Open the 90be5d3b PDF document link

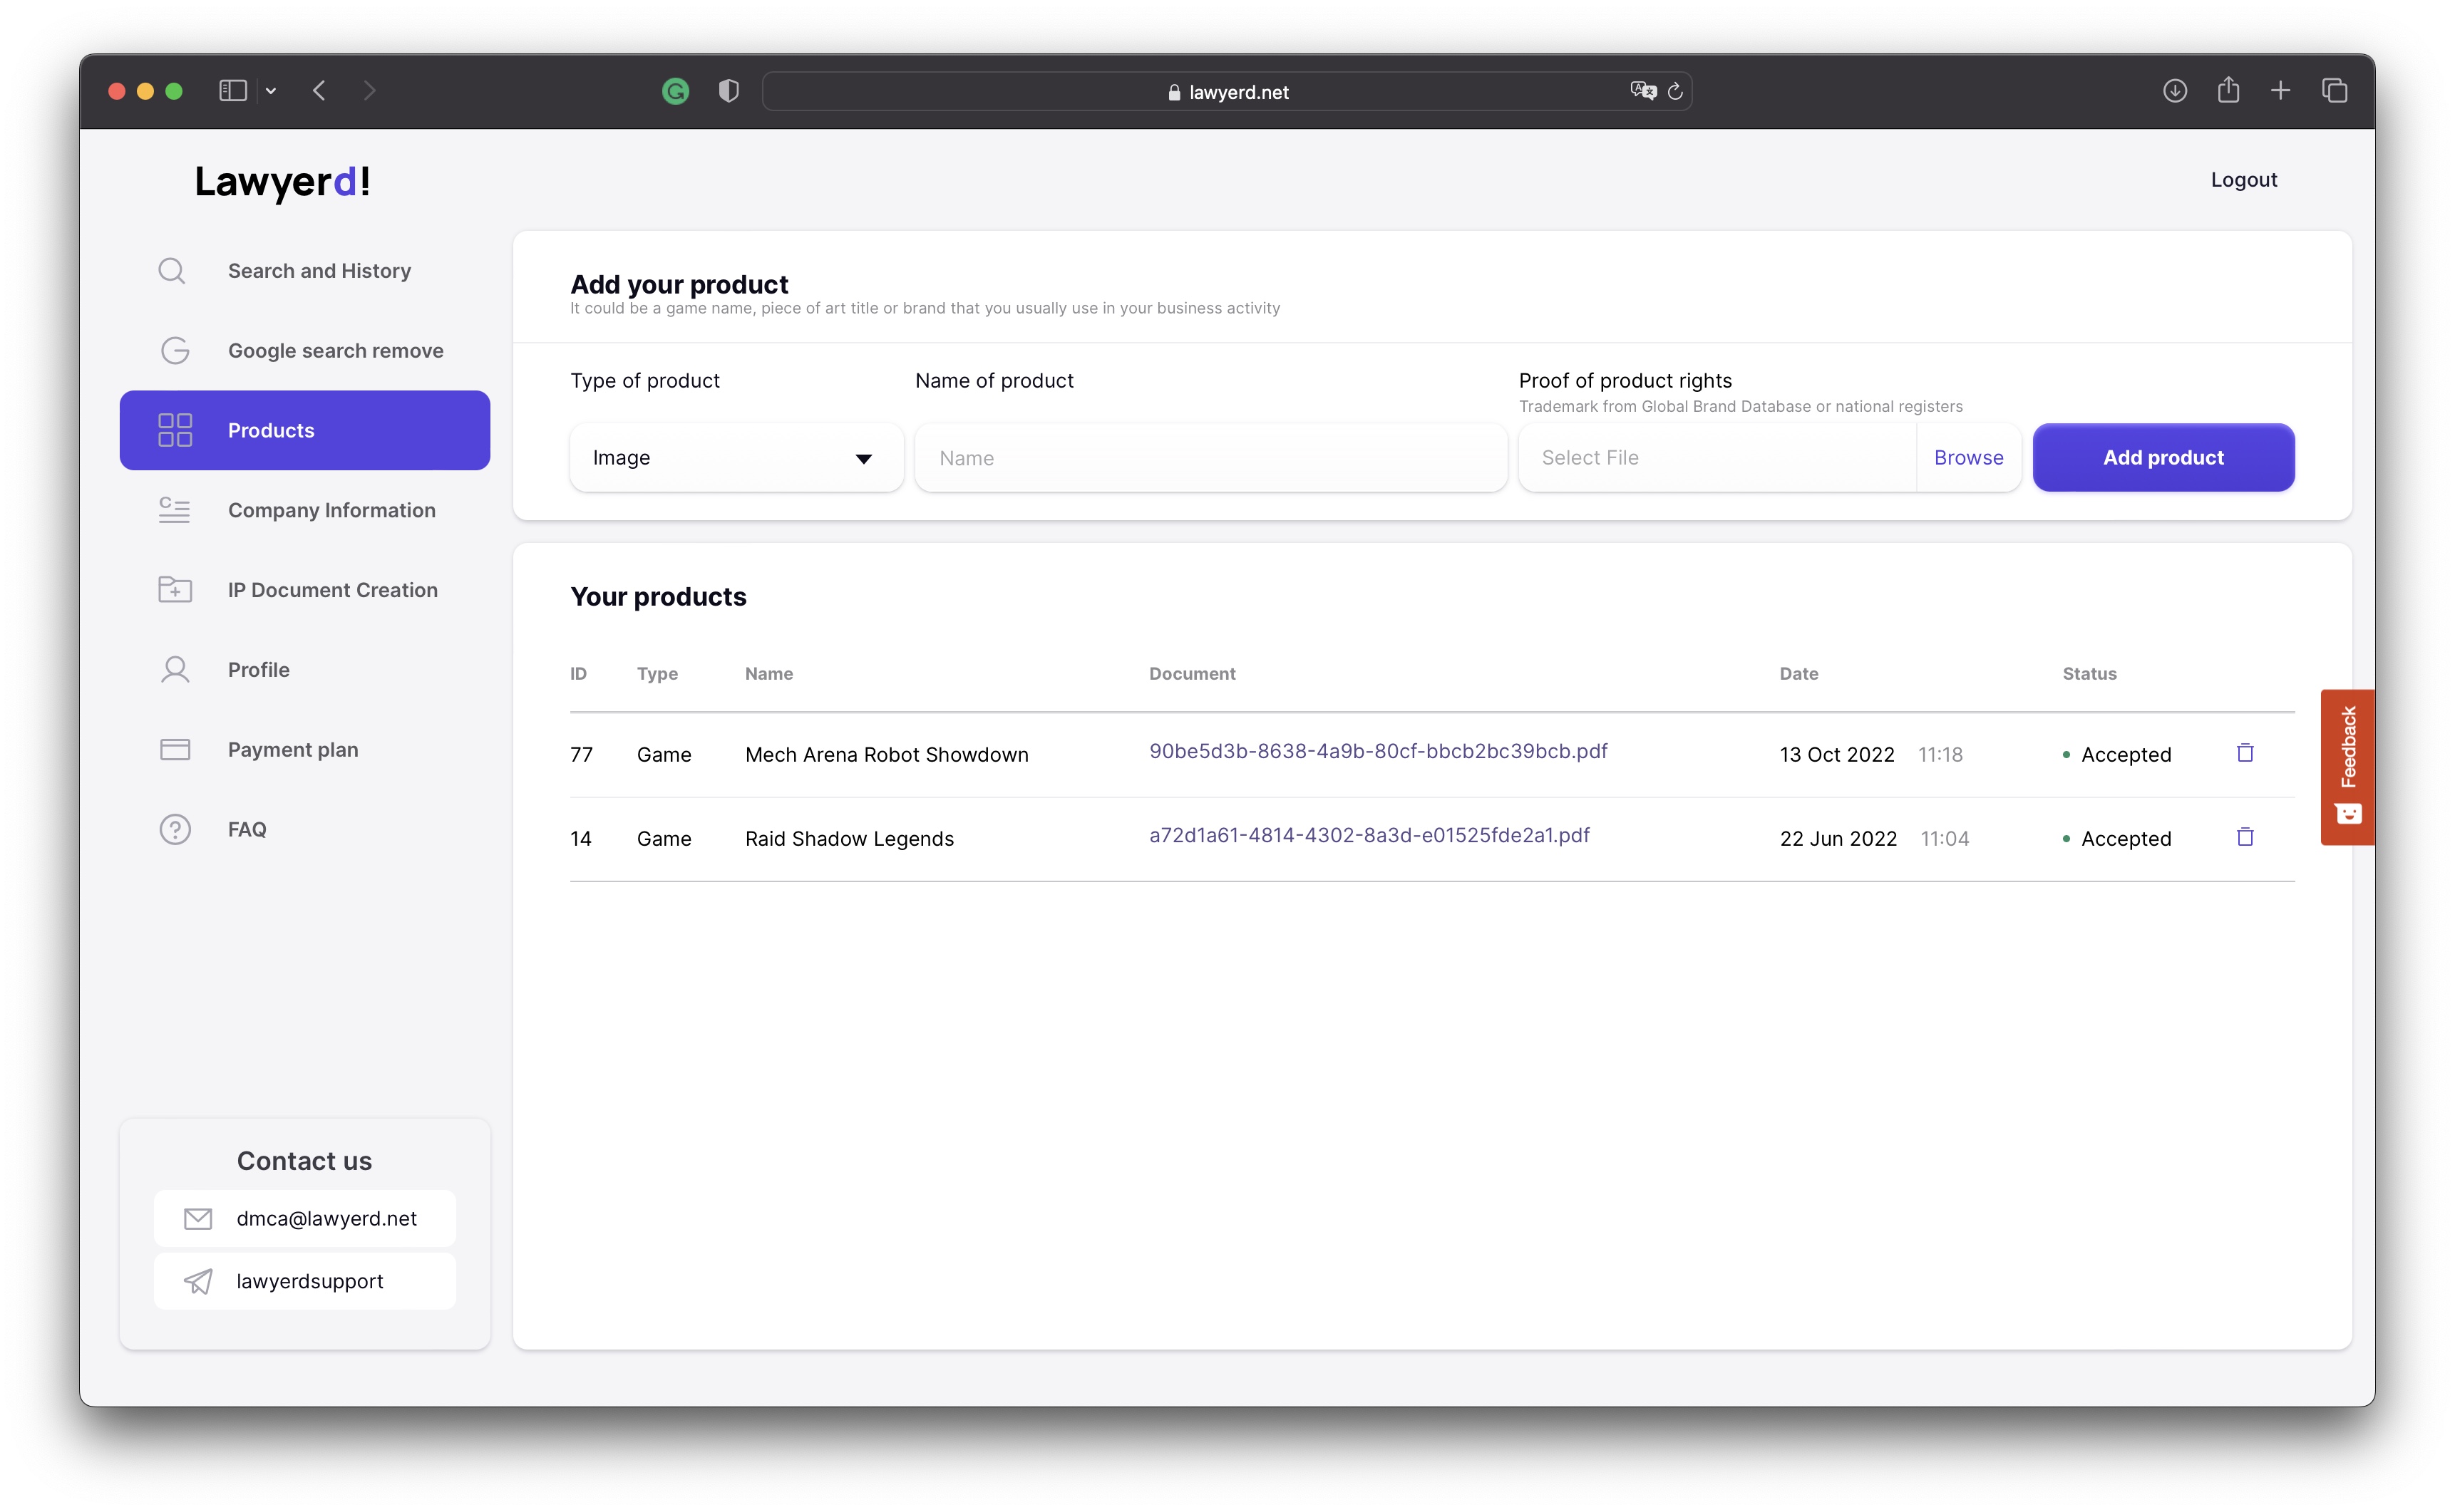point(1378,751)
